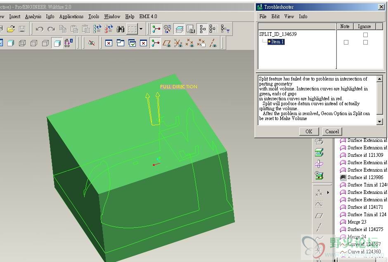
Task: Click the Layers icon in toolbar
Action: (x=179, y=29)
